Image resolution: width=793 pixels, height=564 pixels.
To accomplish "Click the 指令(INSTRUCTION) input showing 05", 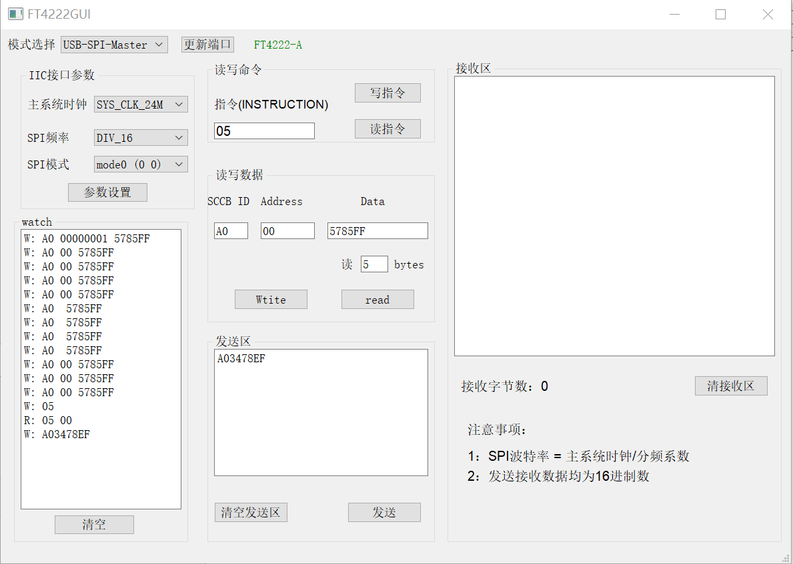I will point(264,131).
